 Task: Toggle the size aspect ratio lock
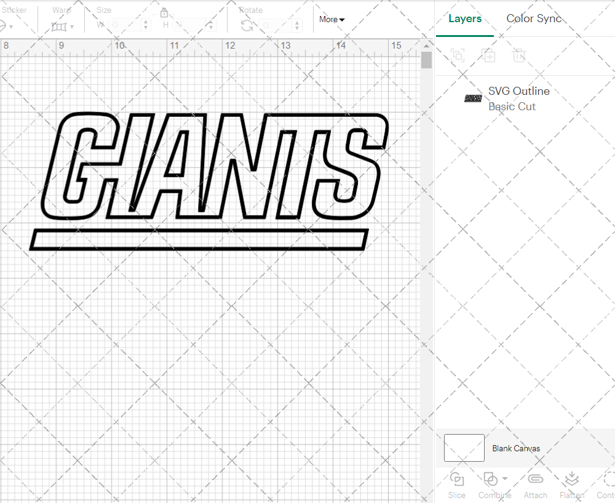(x=164, y=12)
